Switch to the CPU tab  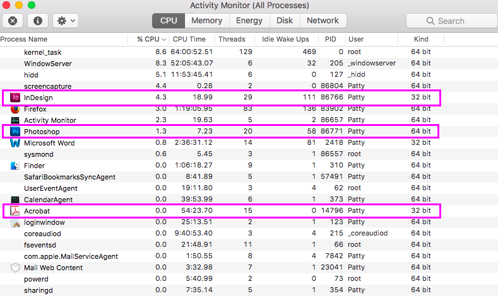tap(169, 21)
